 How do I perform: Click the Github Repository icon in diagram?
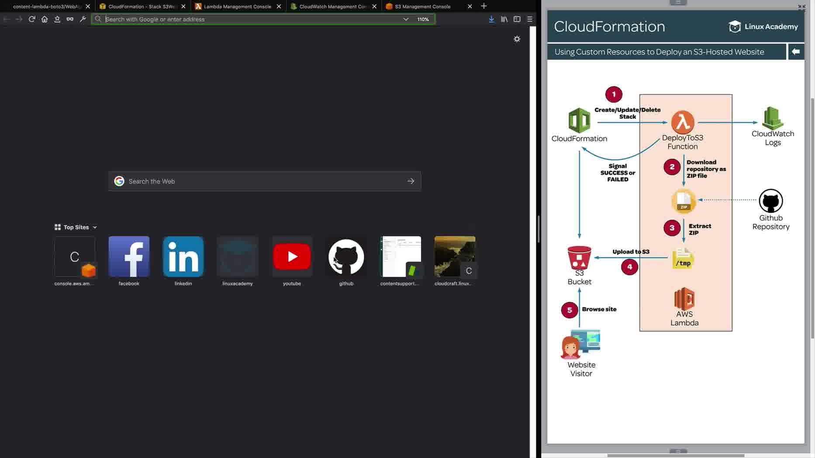click(771, 201)
